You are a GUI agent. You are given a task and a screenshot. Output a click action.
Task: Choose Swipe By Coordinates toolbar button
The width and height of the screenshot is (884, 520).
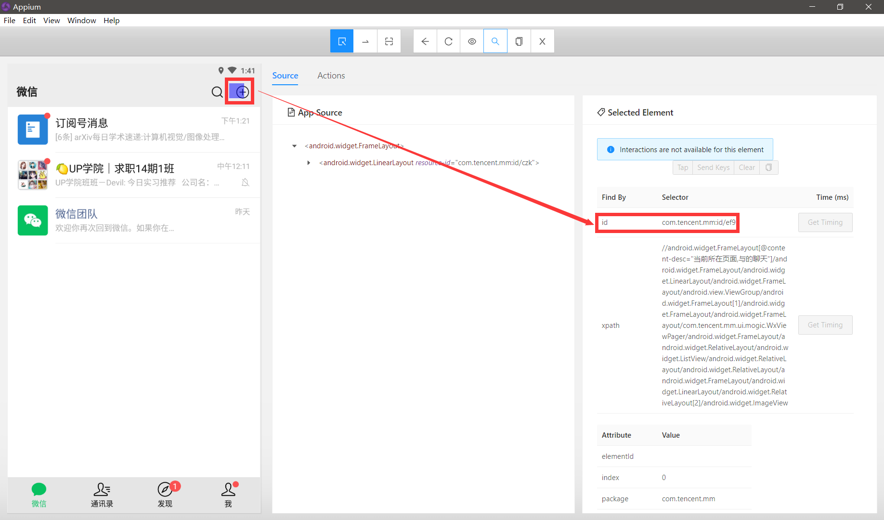pyautogui.click(x=365, y=41)
